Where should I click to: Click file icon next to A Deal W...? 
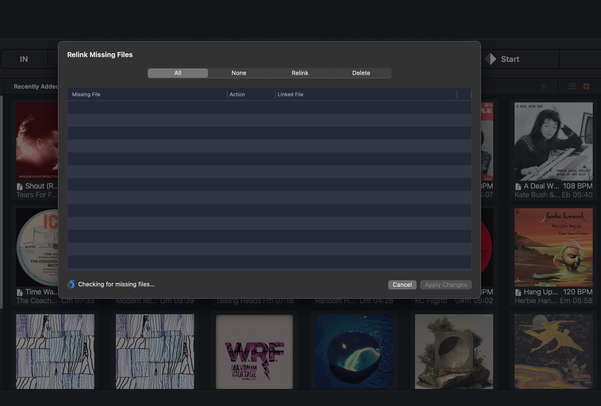coord(518,186)
